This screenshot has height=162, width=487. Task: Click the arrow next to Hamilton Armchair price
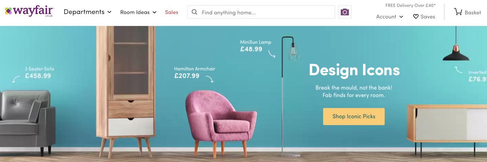pyautogui.click(x=209, y=79)
